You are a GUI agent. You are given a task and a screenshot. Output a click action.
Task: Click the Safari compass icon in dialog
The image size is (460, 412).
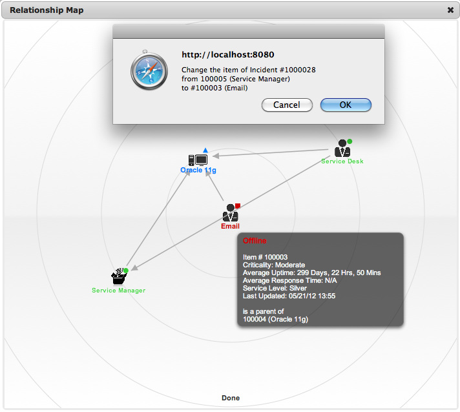point(149,70)
